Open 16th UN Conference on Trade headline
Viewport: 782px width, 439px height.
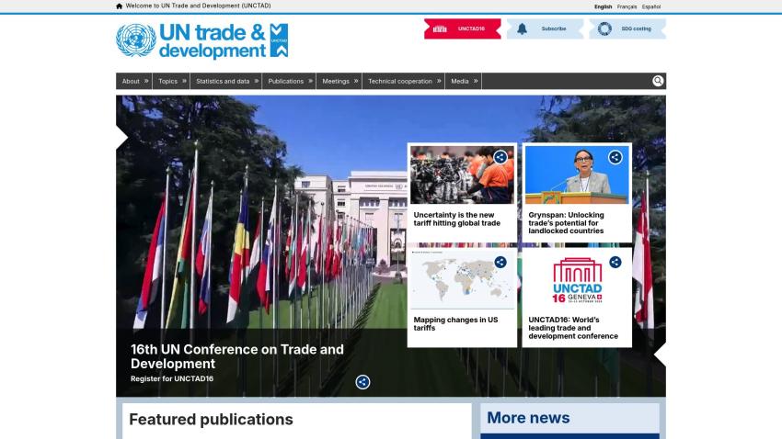(x=236, y=356)
